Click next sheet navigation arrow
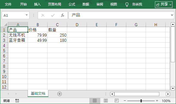The image size is (176, 104). [16, 94]
